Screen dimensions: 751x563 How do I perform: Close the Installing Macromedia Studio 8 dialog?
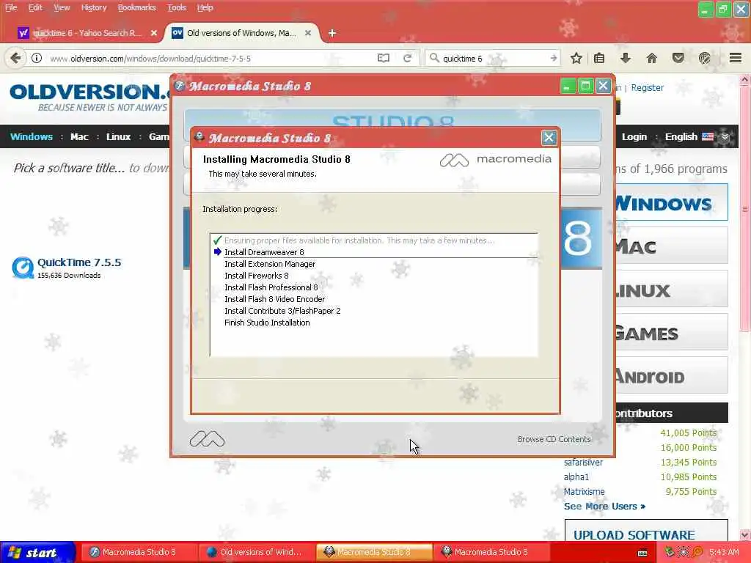[549, 138]
